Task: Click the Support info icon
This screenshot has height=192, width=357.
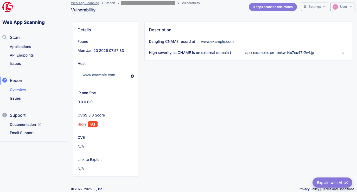Action: click(5, 115)
